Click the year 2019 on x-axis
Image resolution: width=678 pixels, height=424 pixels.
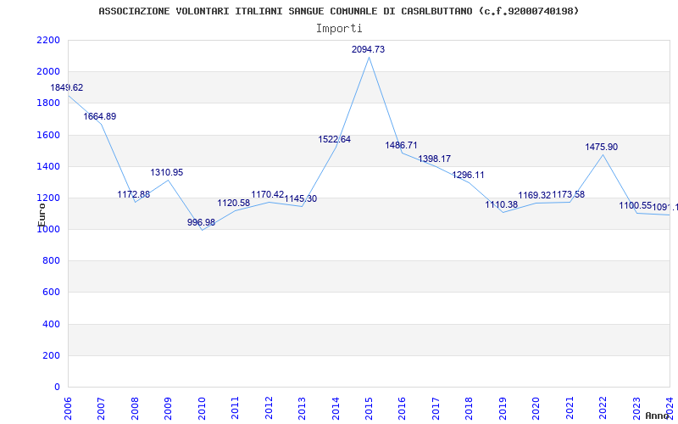tap(503, 408)
